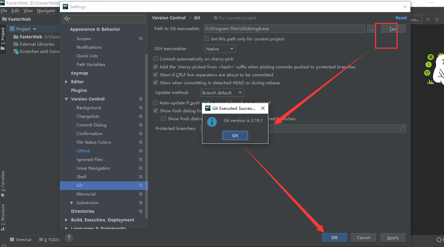The height and width of the screenshot is (247, 444).
Task: Enable Auto-update if push rejected checkbox
Action: coord(156,103)
